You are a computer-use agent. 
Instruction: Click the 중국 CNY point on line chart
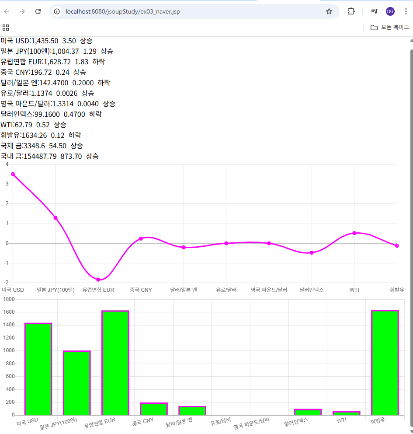point(141,238)
